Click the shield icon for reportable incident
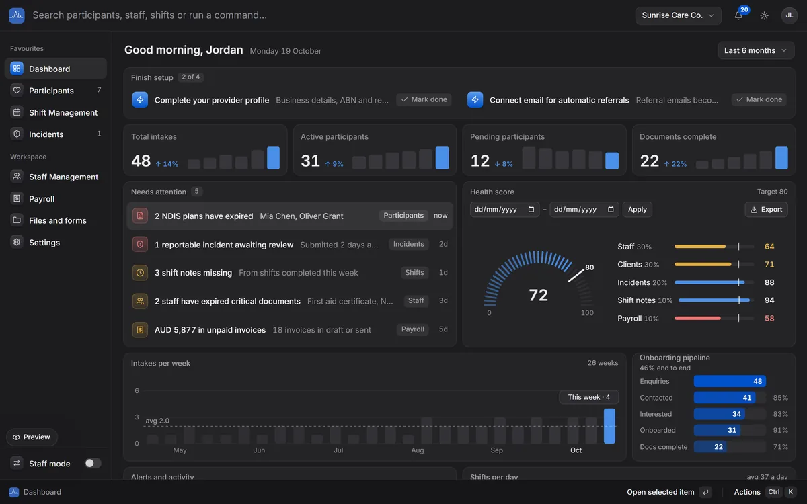The image size is (807, 504). 140,245
